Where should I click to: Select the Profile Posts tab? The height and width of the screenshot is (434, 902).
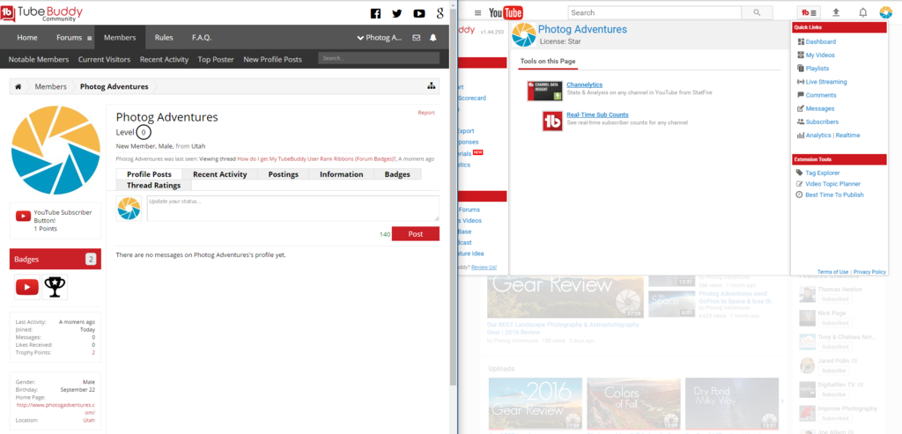pyautogui.click(x=149, y=174)
